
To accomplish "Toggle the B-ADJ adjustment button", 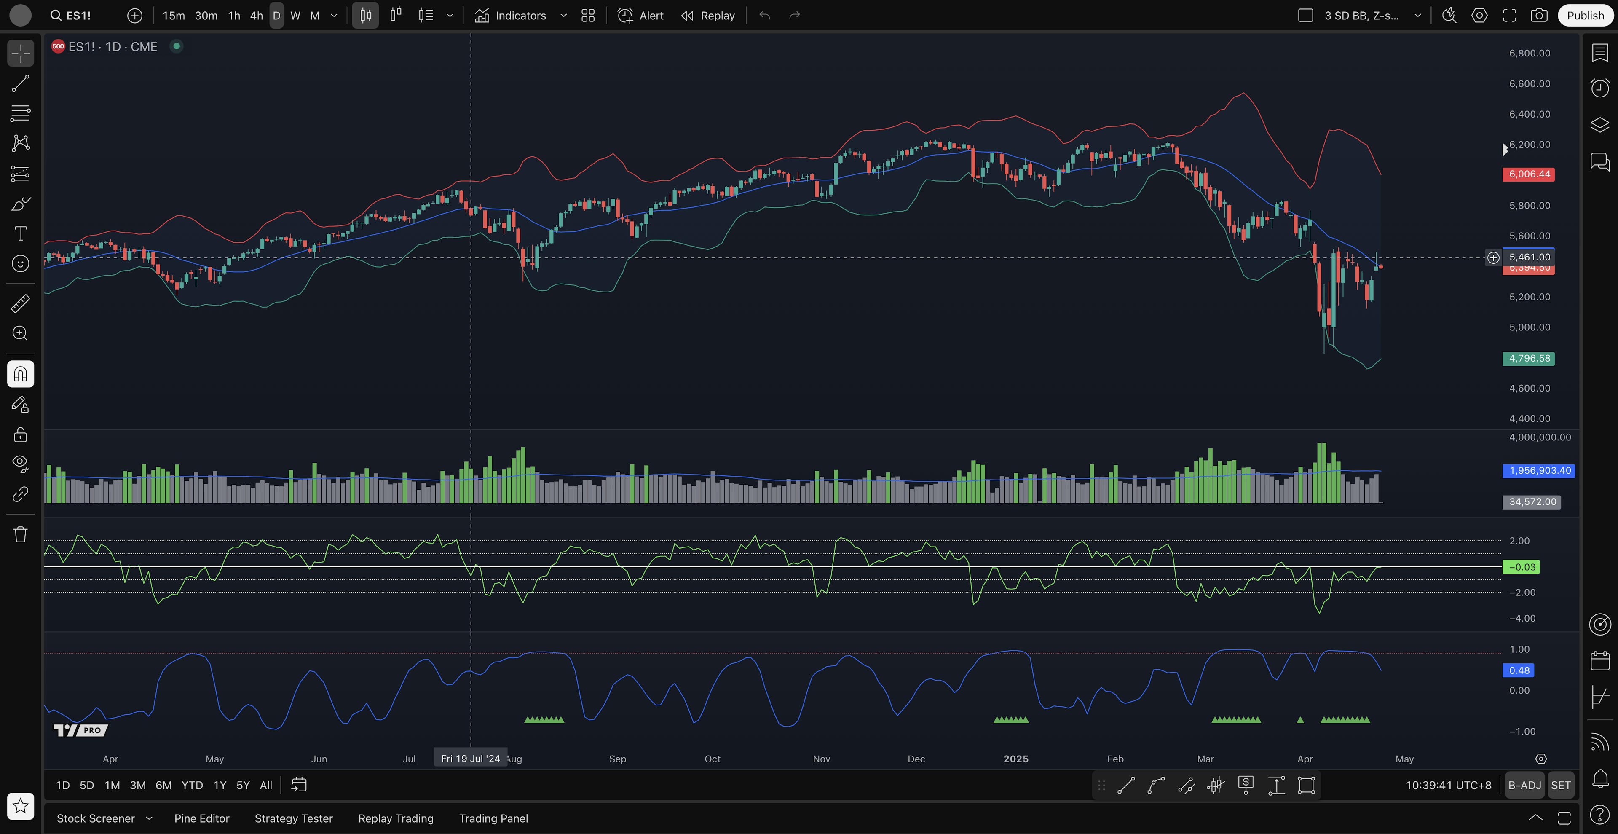I will click(x=1524, y=785).
